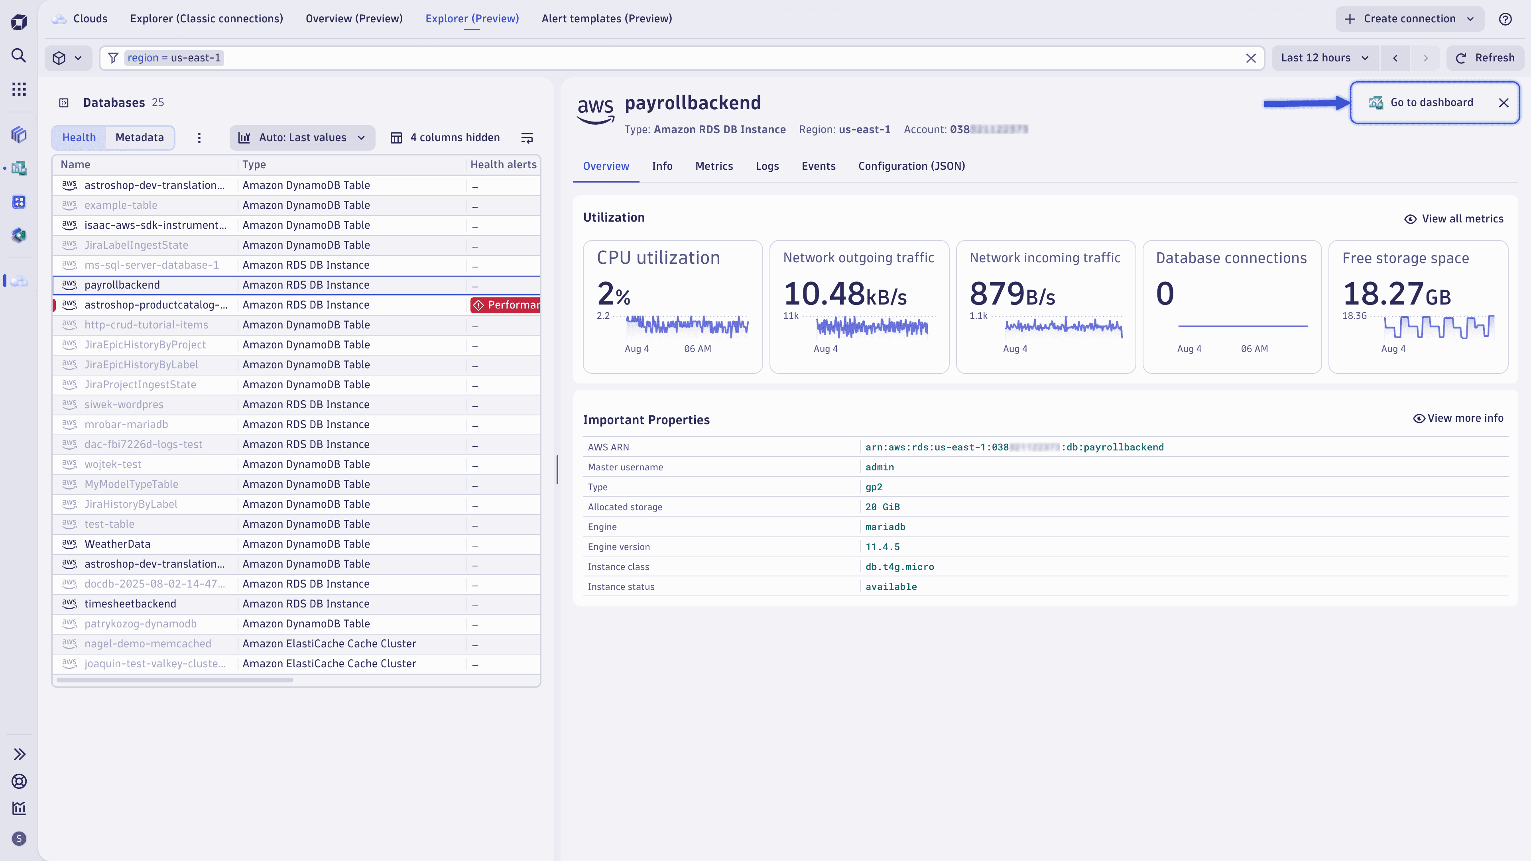Select the timesheetbackend row
This screenshot has height=861, width=1531.
pos(296,604)
